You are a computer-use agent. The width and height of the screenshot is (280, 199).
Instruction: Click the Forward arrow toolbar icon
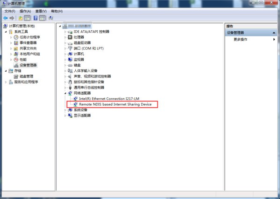[12, 18]
